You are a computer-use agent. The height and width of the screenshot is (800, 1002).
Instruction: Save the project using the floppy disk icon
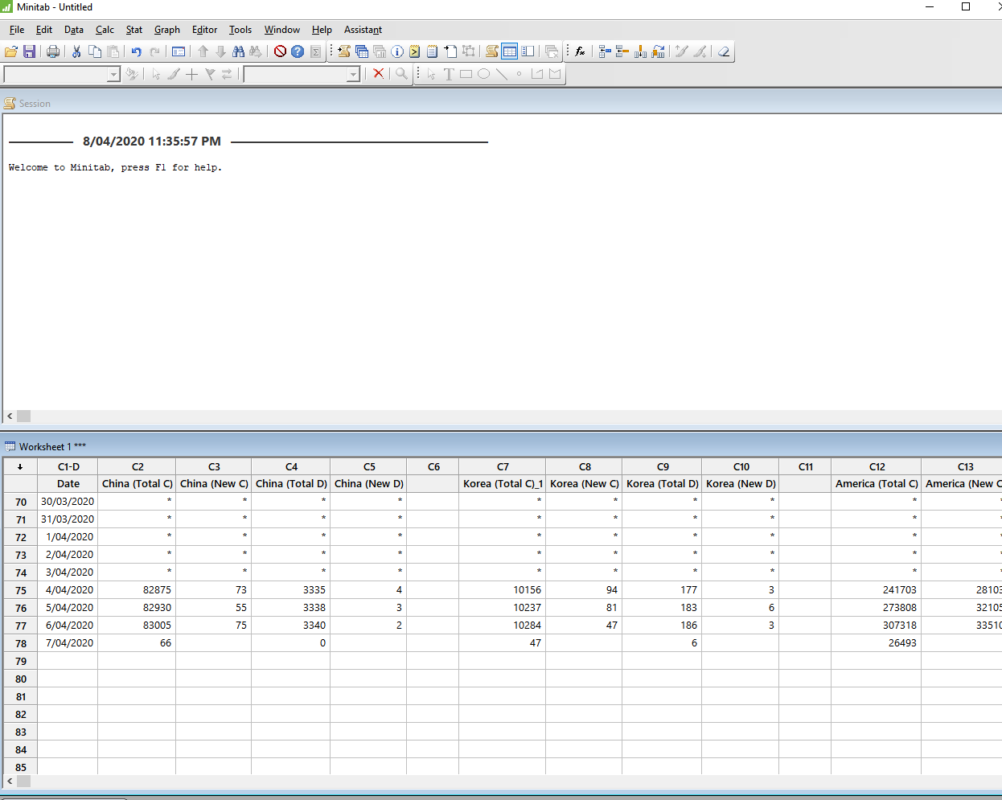click(x=30, y=51)
